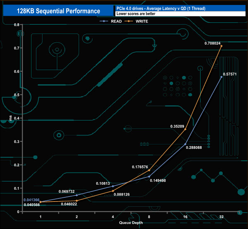Click y-axis tick label 0.3
This screenshot has height=229, width=248.
click(x=17, y=142)
